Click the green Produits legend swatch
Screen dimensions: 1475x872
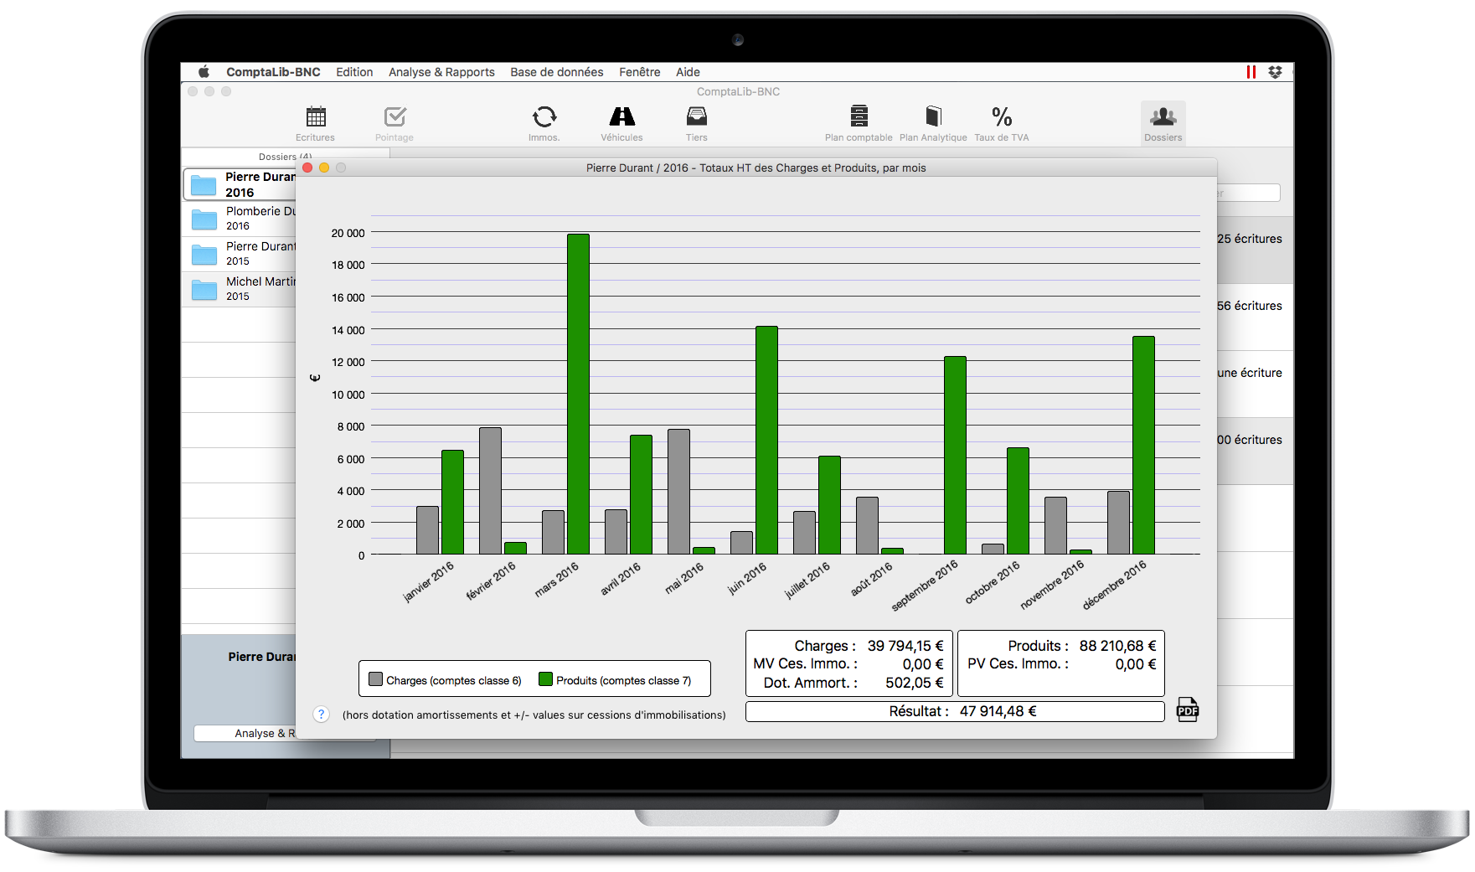(x=546, y=679)
